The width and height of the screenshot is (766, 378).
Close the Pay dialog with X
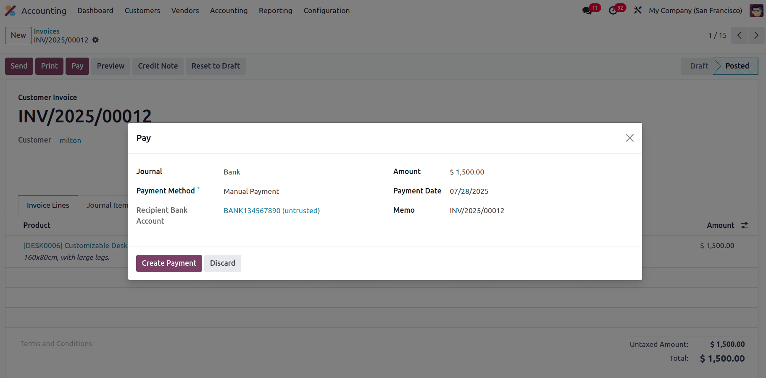[629, 138]
